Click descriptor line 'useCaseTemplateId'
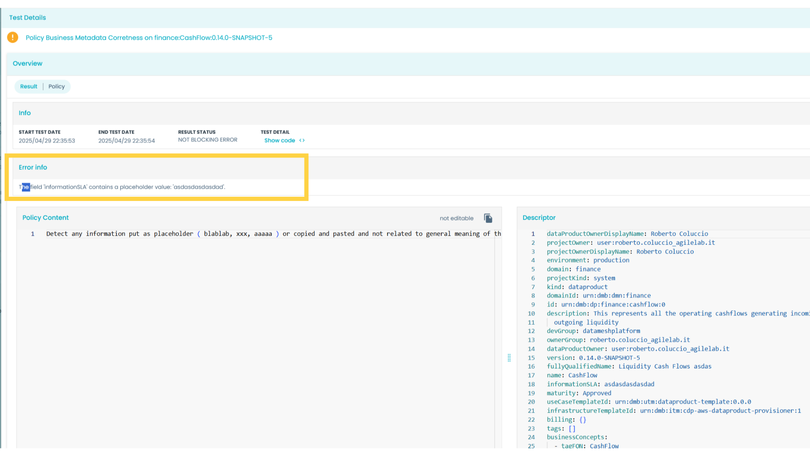Image resolution: width=810 pixels, height=456 pixels. pyautogui.click(x=649, y=402)
